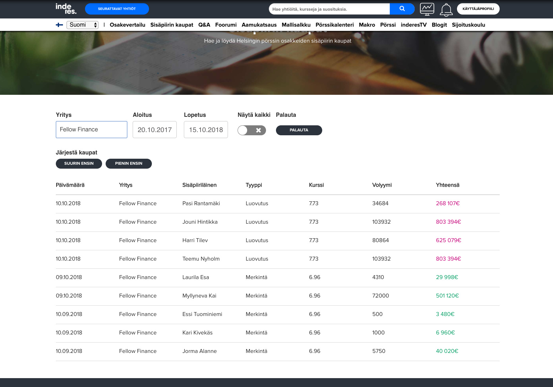Open the Käyttäjäprofiili button

(x=478, y=9)
